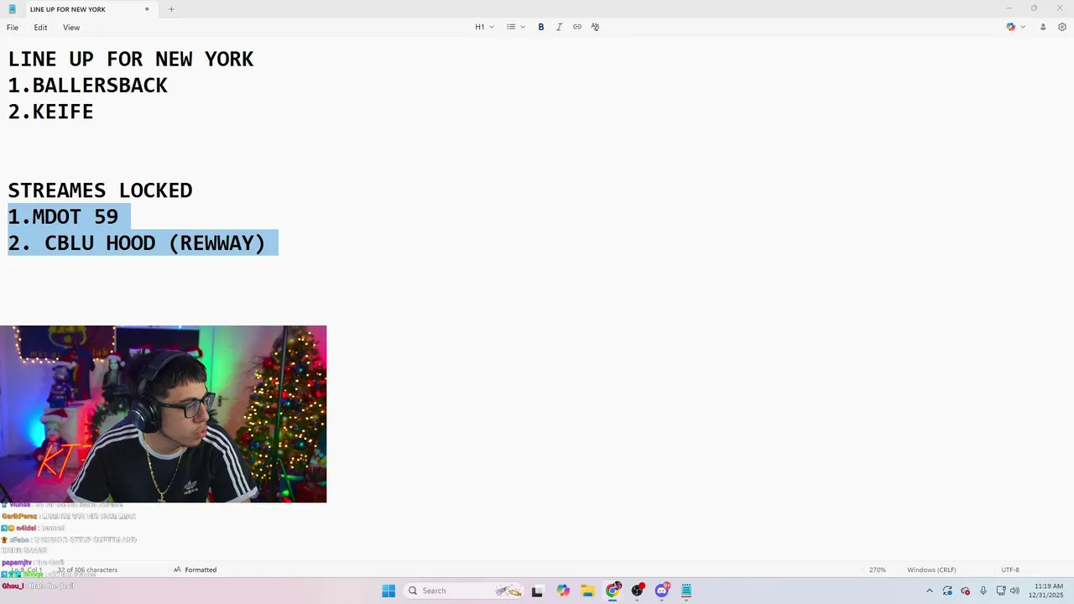Switch to Chrome in the taskbar
This screenshot has height=604, width=1074.
pyautogui.click(x=613, y=591)
